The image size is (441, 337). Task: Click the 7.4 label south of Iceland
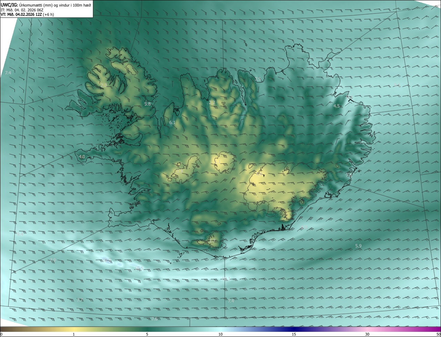[x=231, y=301]
